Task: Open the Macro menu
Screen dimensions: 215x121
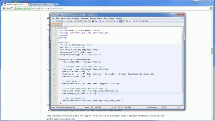Action: [x=100, y=18]
